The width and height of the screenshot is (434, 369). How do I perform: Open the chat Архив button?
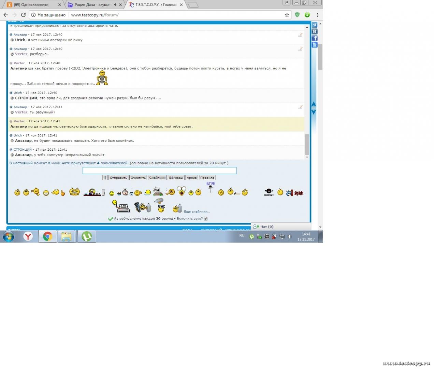191,178
